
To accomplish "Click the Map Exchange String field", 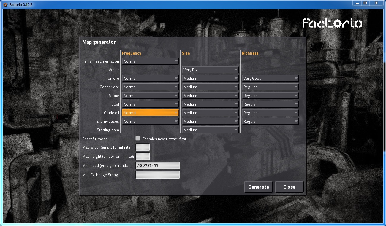I will [x=158, y=175].
